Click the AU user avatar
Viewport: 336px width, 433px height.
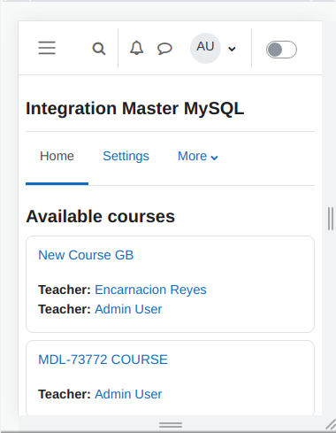click(205, 48)
